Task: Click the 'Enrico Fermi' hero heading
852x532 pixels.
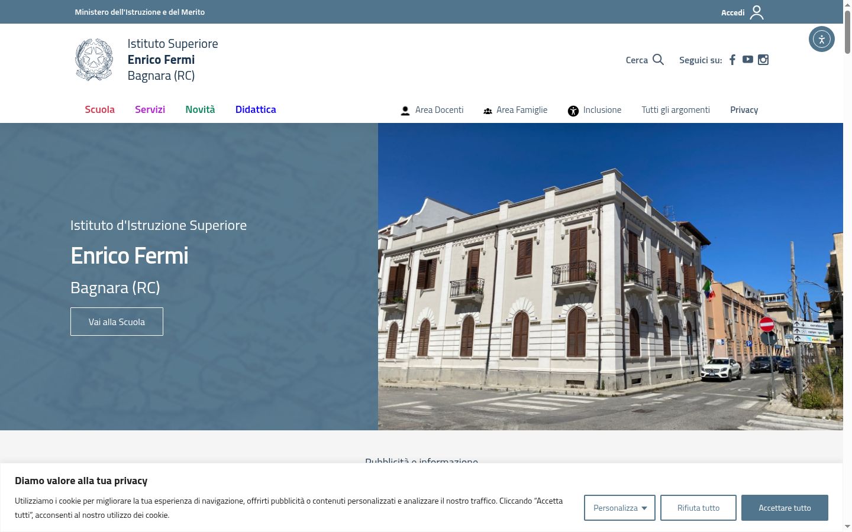Action: click(130, 256)
